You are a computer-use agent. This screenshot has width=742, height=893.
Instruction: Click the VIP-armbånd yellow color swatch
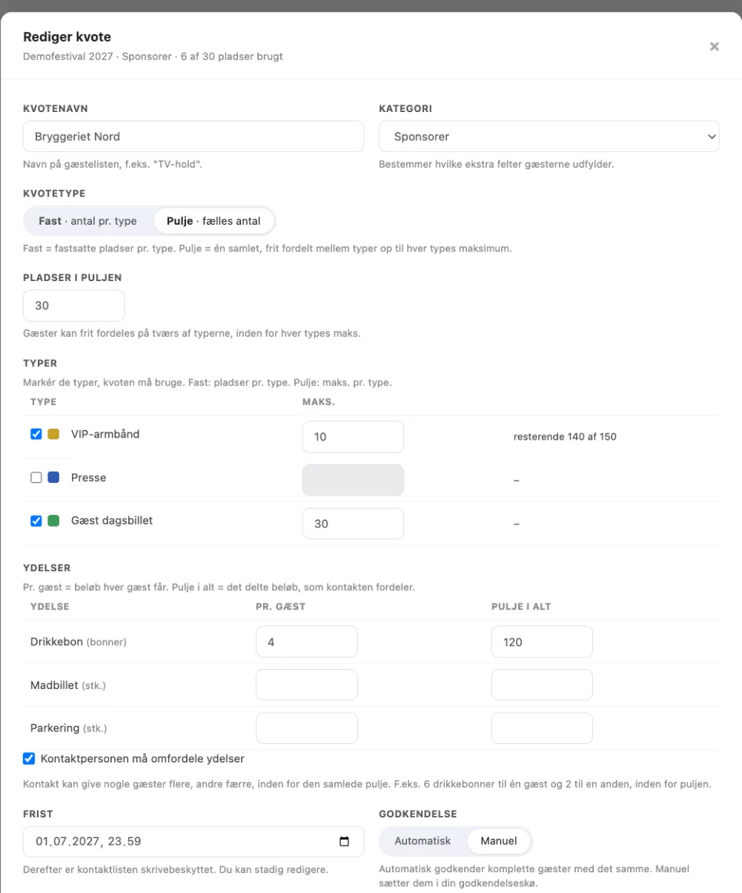pos(53,435)
